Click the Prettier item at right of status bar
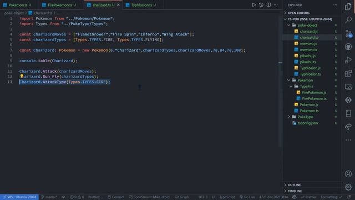Viewport: 355px width, 200px height. (308, 197)
